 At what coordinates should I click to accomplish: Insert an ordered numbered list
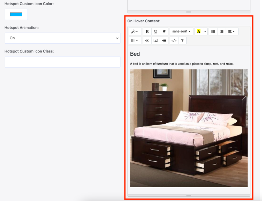222,31
